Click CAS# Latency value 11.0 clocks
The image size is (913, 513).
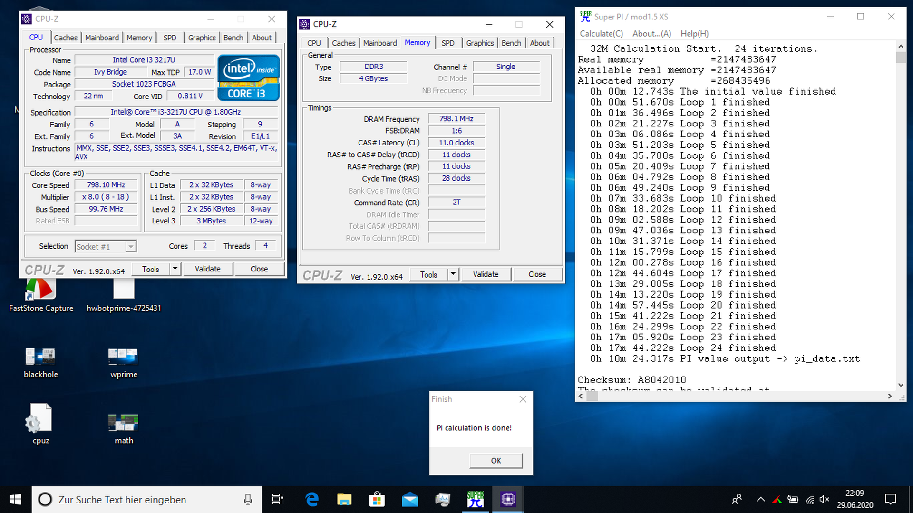[456, 142]
